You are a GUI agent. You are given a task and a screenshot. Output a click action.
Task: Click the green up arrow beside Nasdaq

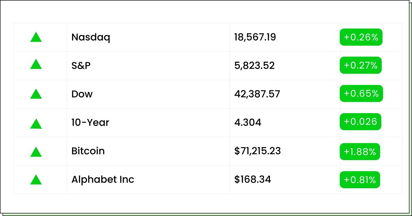click(36, 37)
